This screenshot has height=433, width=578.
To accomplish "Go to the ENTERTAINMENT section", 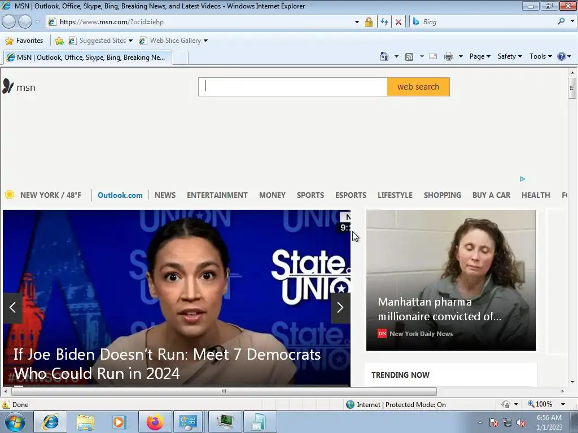I will tap(217, 195).
